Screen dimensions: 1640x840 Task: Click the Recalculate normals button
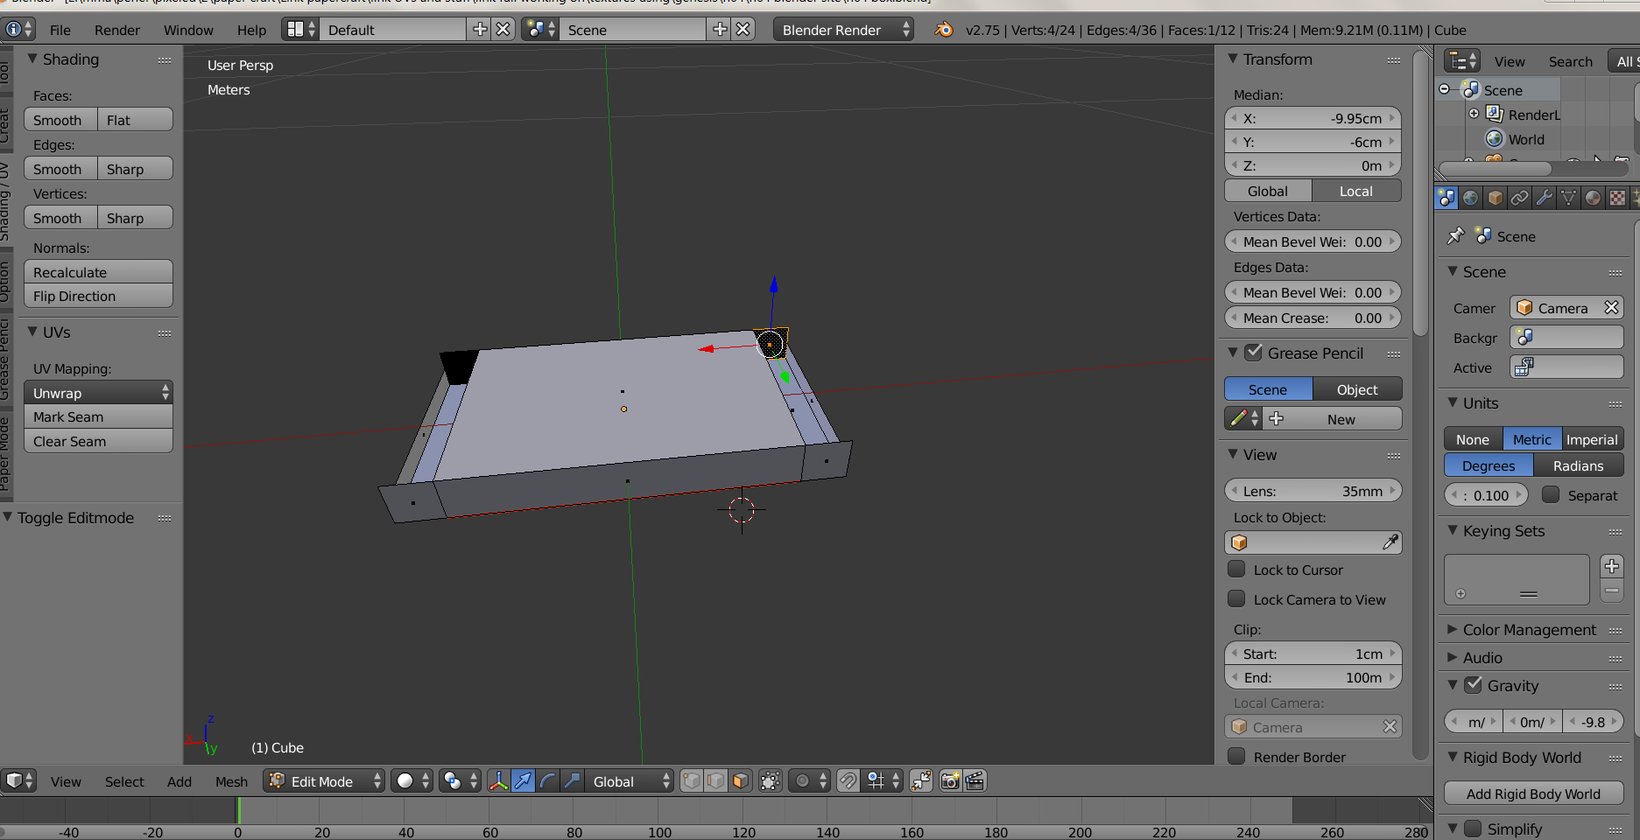click(98, 272)
